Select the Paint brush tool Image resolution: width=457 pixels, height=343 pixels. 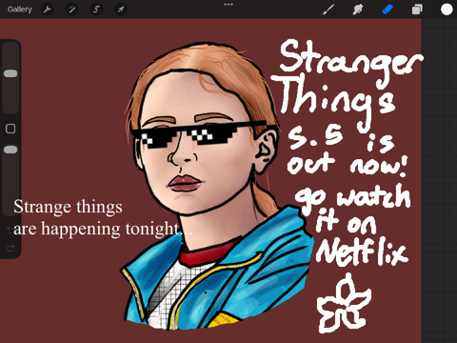click(x=328, y=10)
